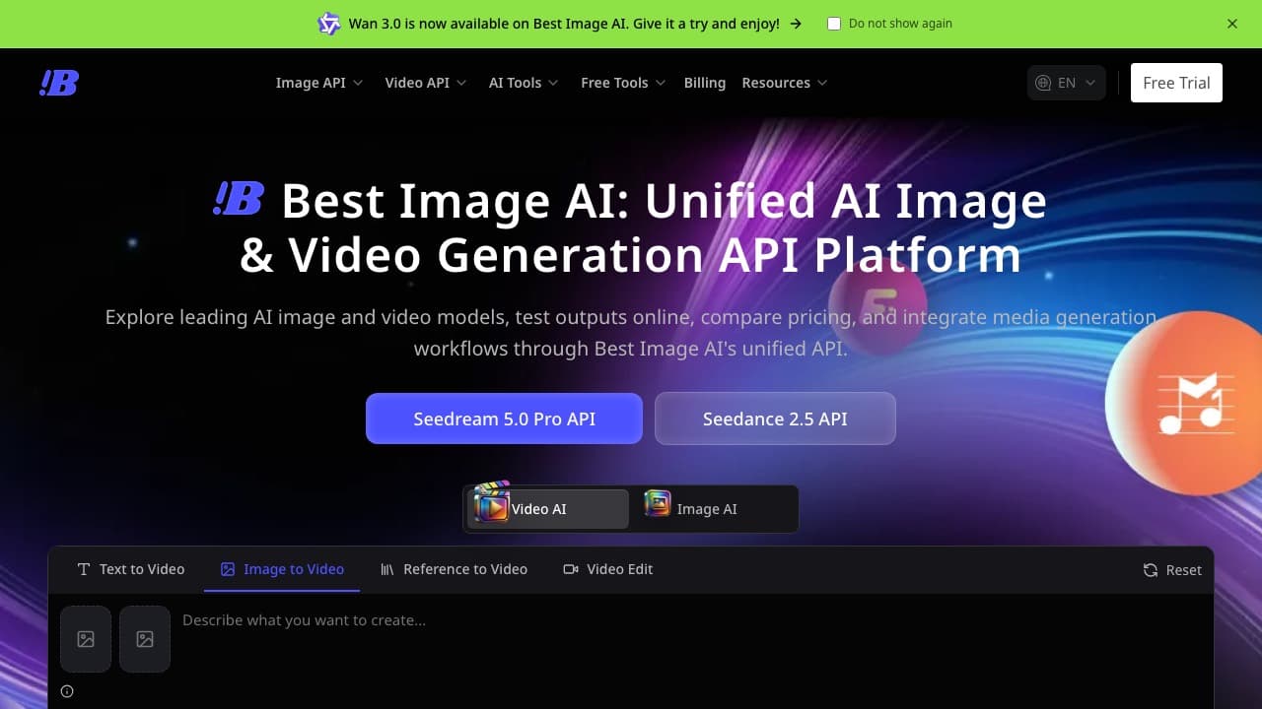Select the Reference to Video tab

coord(454,569)
